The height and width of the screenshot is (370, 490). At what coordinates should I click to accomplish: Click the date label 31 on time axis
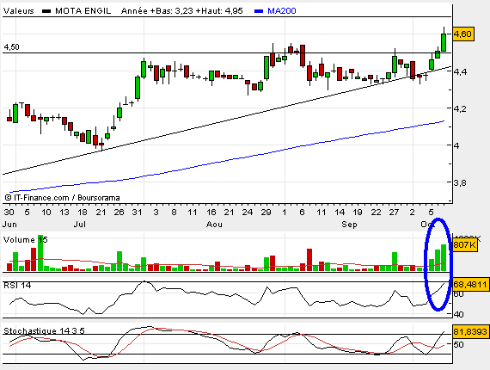[137, 213]
